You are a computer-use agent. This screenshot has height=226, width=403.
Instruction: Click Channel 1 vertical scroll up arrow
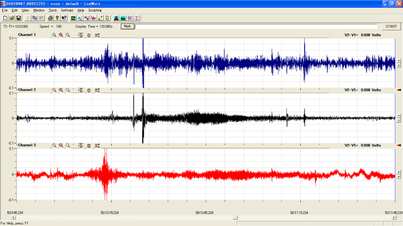tap(398, 61)
